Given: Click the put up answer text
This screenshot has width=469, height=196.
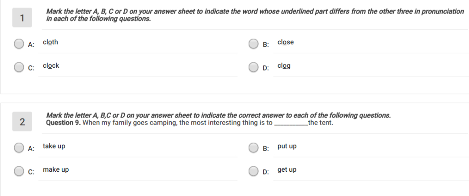Looking at the screenshot, I should tap(287, 146).
